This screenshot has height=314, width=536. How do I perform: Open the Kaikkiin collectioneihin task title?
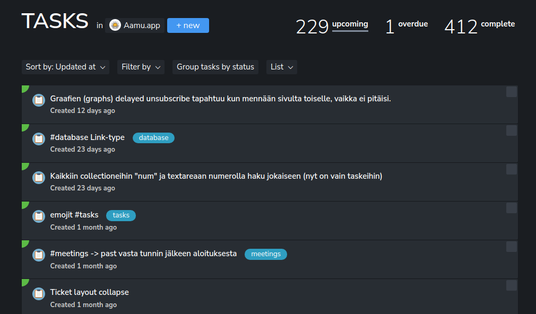coord(216,176)
